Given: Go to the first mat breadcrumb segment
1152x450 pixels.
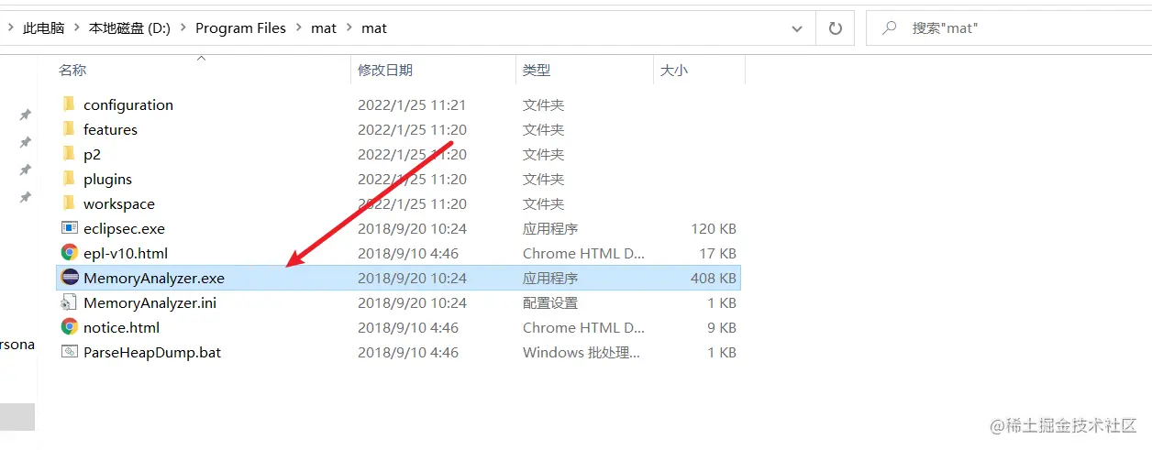Looking at the screenshot, I should (324, 28).
